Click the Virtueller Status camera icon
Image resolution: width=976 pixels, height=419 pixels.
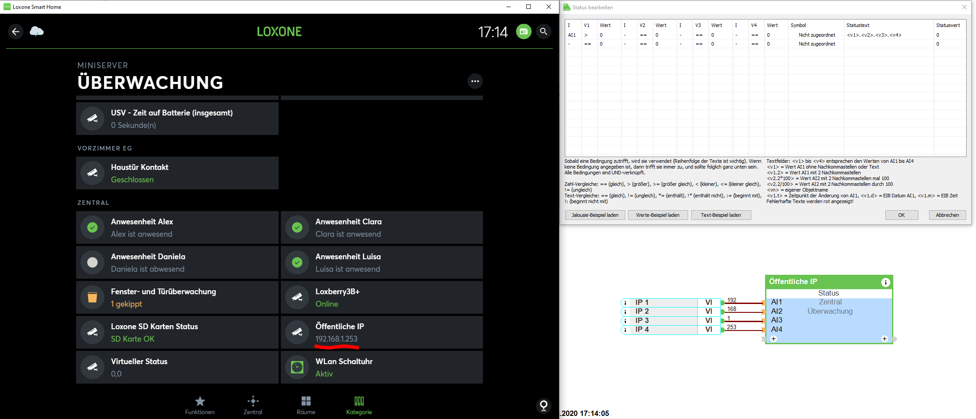point(92,367)
